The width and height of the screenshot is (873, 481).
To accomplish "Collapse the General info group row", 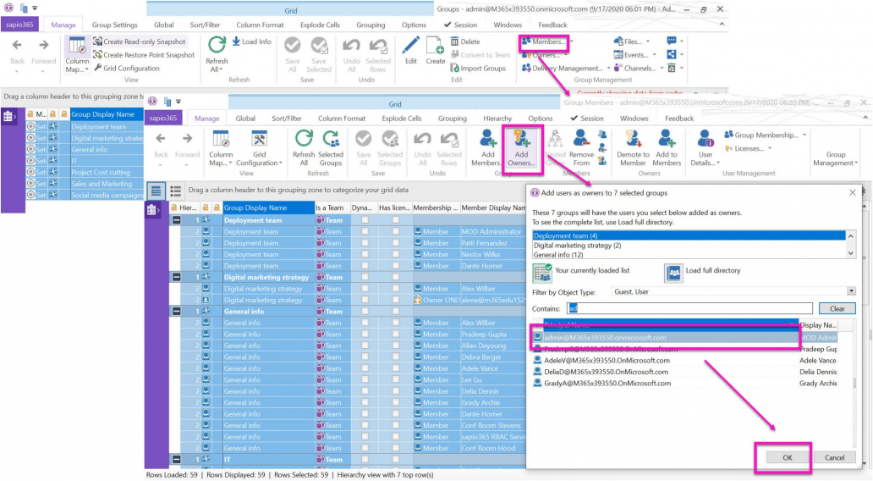I will tap(177, 311).
